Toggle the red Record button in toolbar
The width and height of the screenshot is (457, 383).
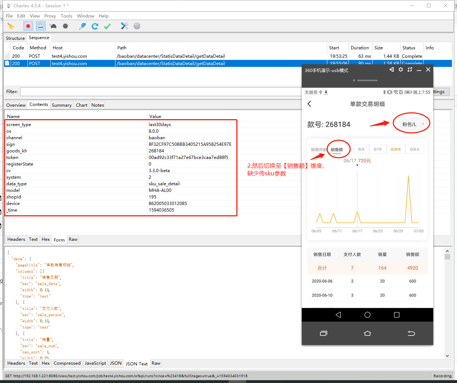pos(28,26)
